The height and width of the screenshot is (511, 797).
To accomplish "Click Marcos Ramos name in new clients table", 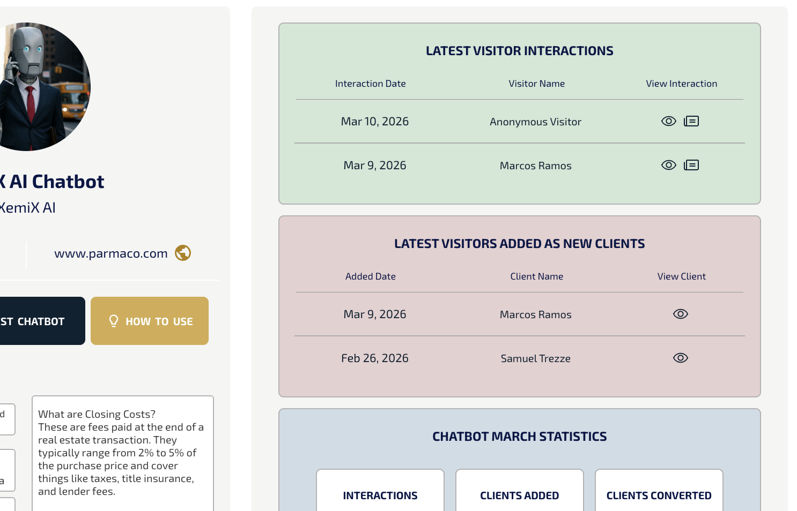I will tap(535, 315).
